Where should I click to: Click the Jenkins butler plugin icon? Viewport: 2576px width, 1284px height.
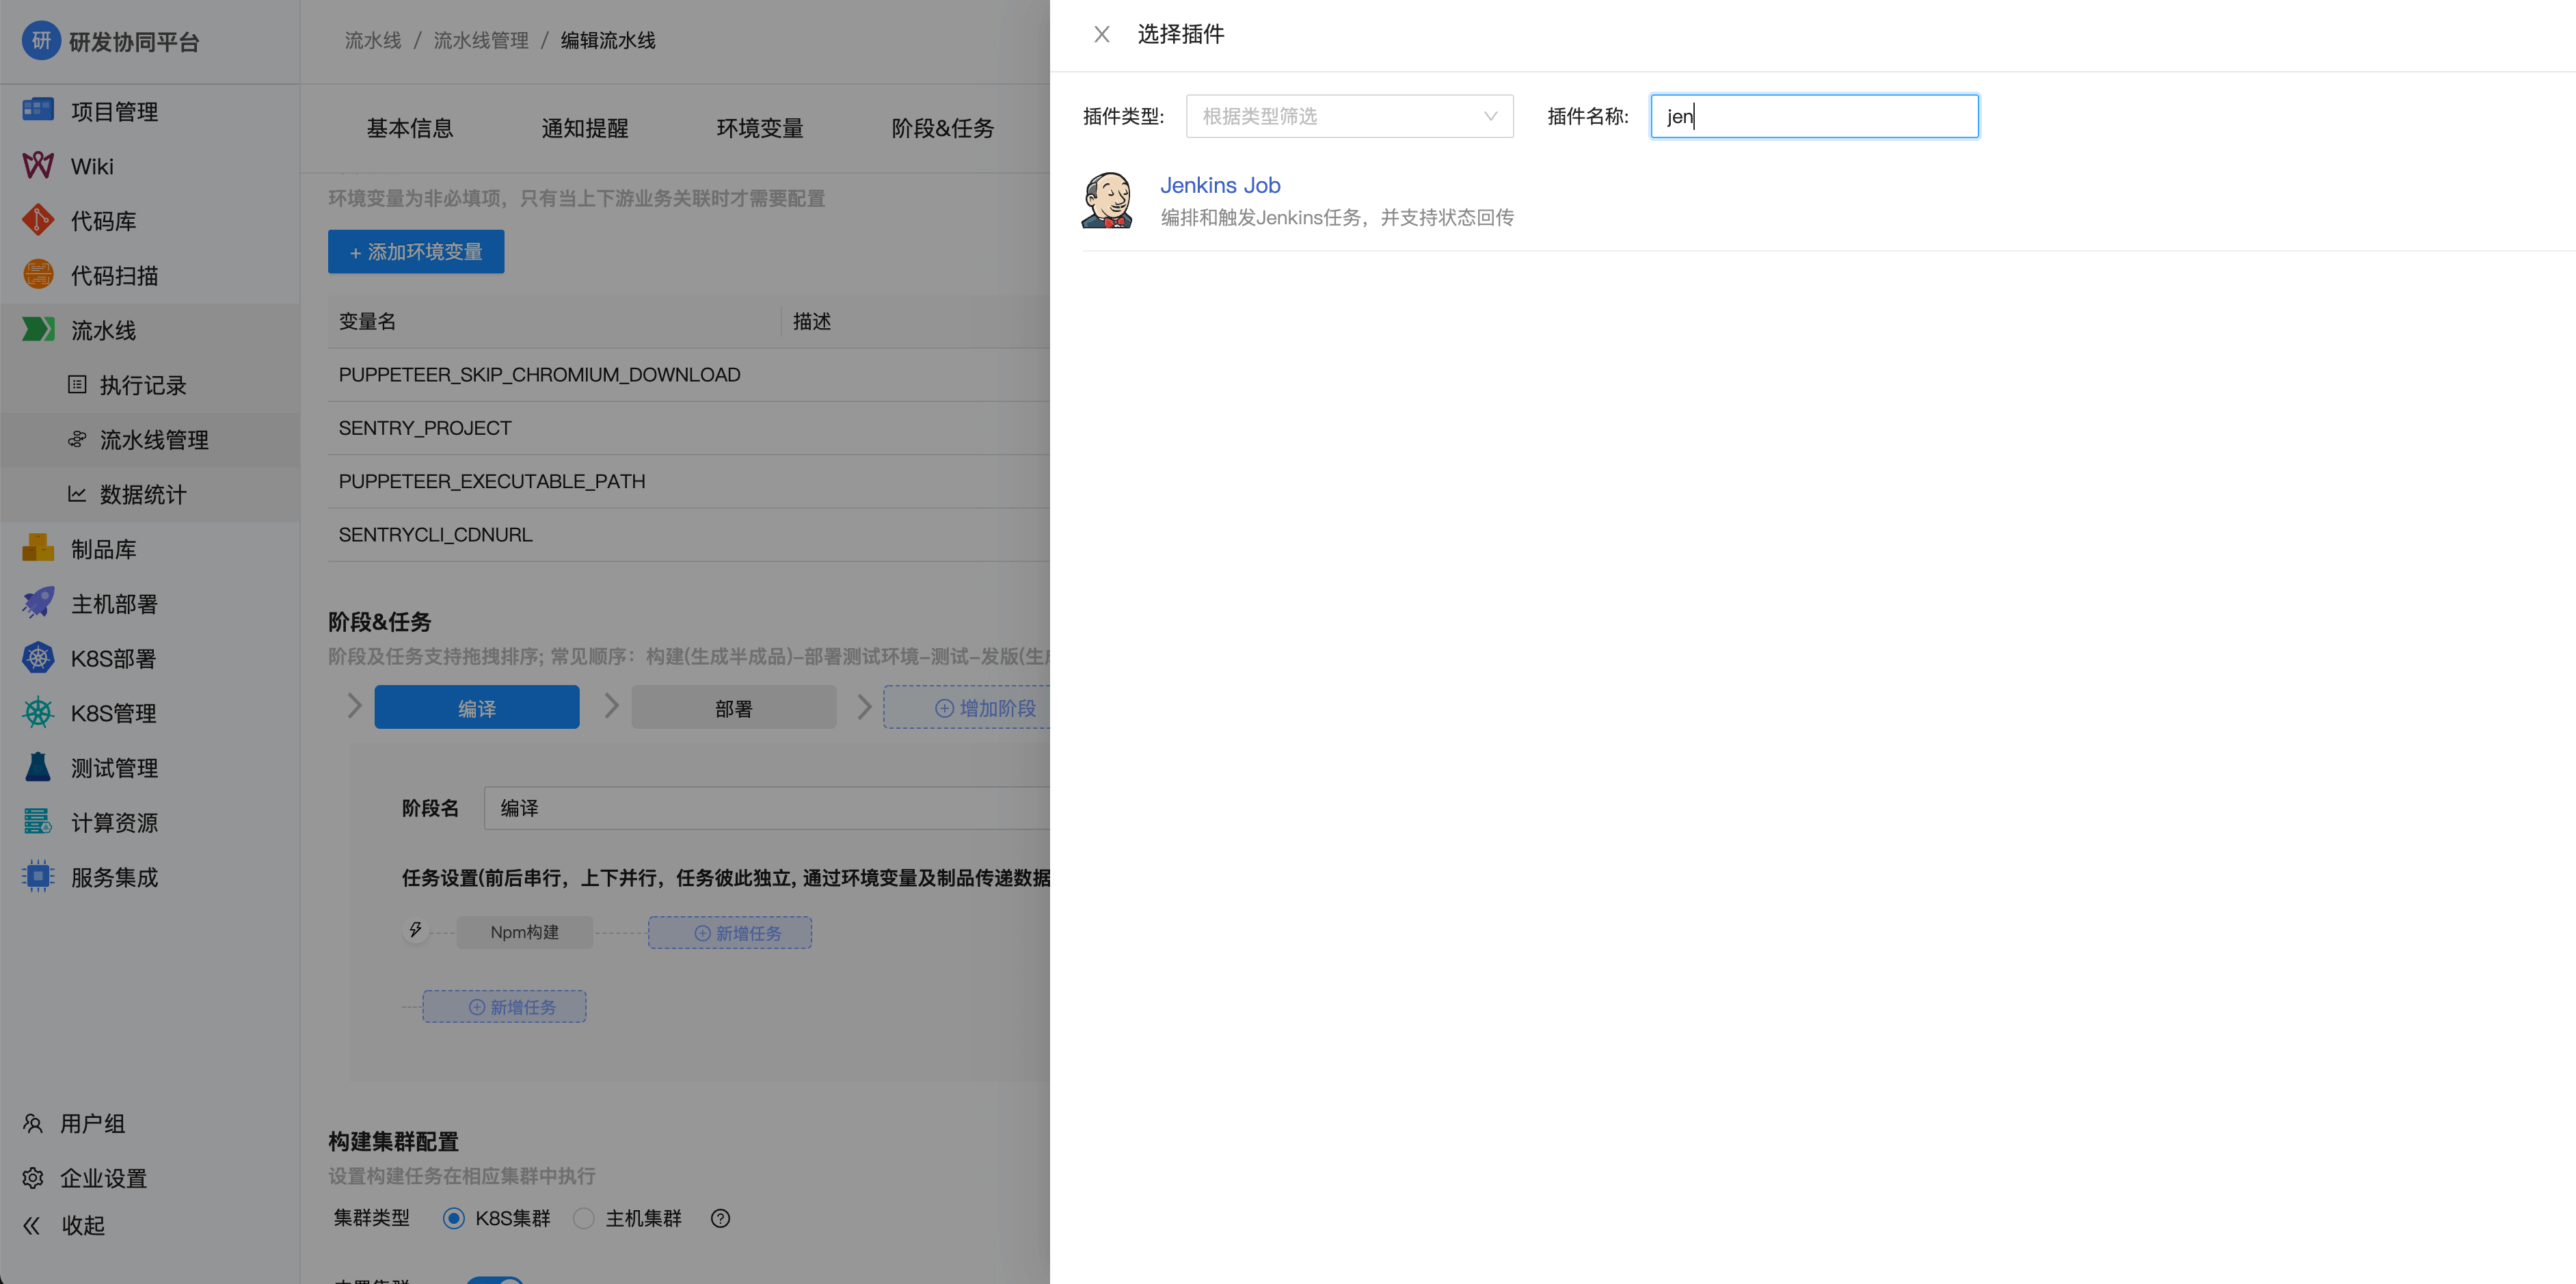tap(1107, 200)
